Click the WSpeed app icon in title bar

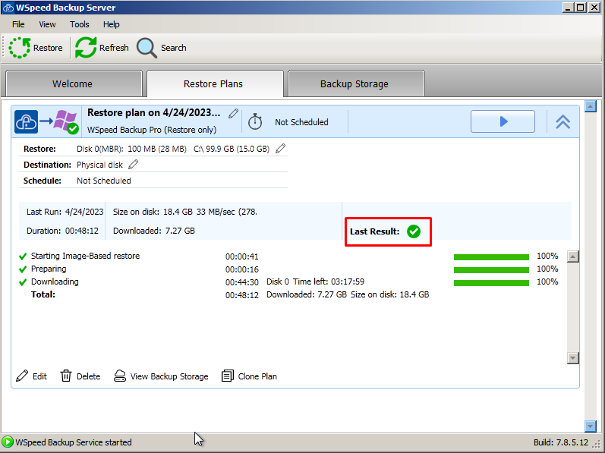[8, 8]
